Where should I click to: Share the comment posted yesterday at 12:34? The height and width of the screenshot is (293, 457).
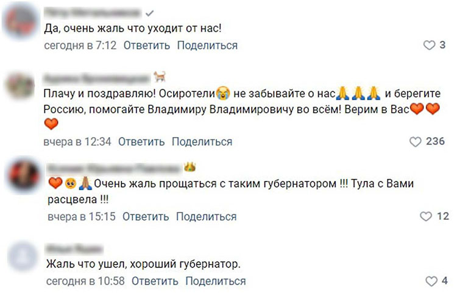pos(202,142)
